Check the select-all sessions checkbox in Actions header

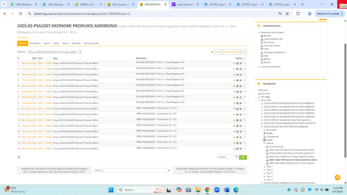click(x=245, y=58)
